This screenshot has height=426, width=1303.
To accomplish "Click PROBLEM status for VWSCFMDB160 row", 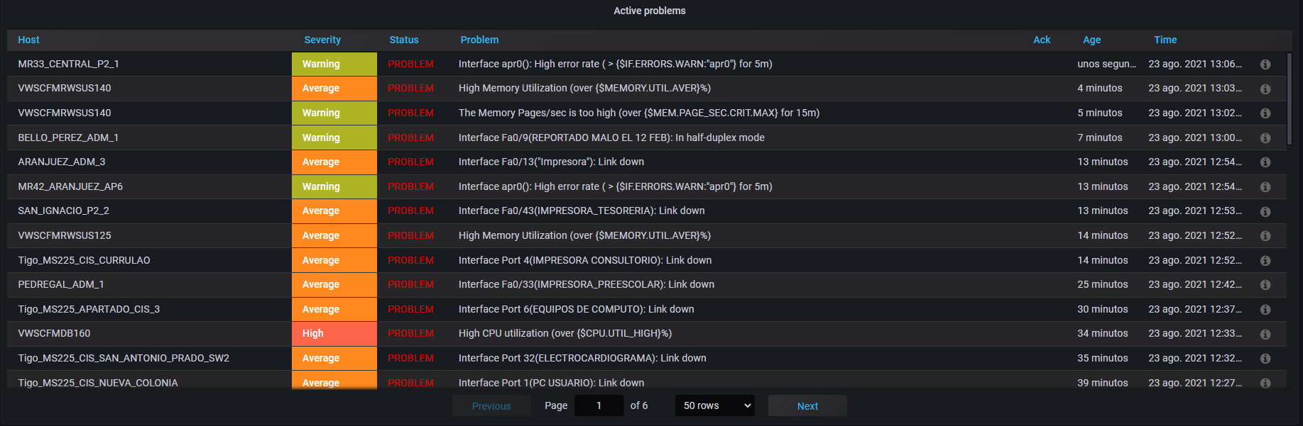I will (410, 333).
